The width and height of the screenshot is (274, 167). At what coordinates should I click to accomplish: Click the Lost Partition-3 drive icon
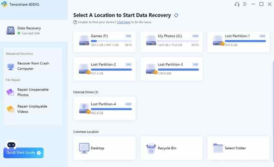pyautogui.click(x=152, y=69)
